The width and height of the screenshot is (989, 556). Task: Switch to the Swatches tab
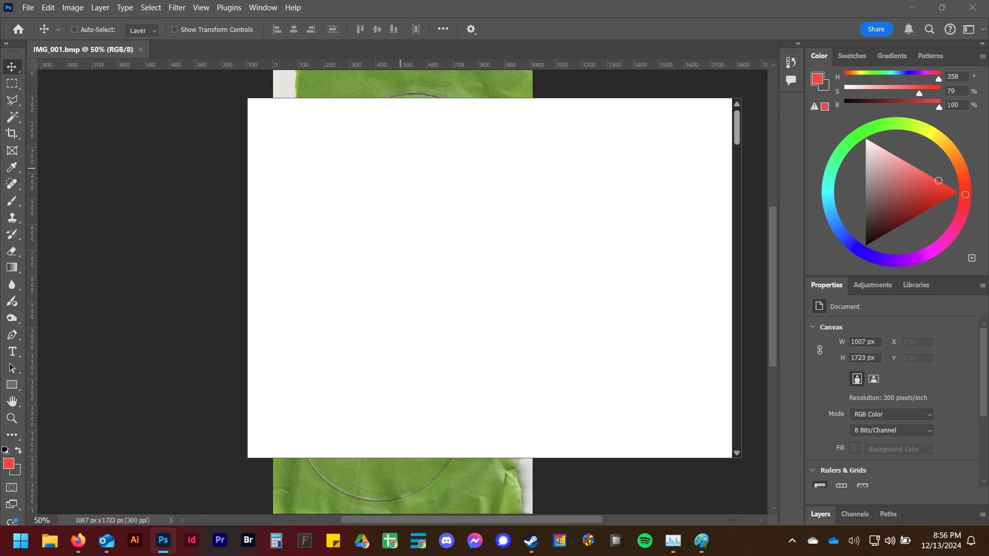pos(851,56)
